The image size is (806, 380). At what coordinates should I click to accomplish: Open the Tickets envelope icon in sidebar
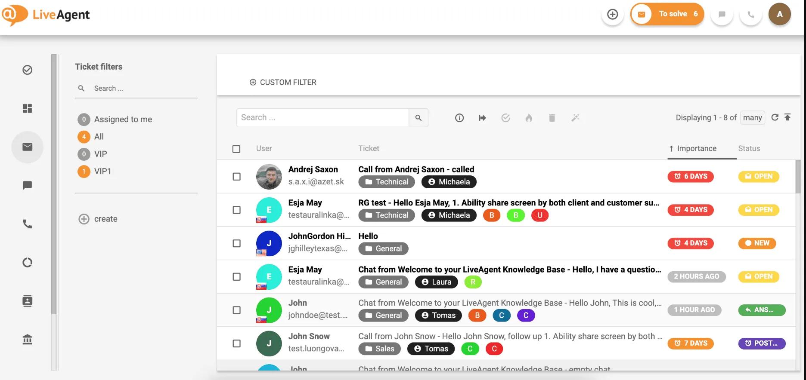(x=28, y=147)
